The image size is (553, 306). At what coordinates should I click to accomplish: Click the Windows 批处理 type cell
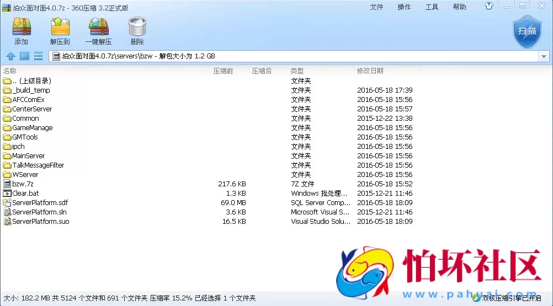(319, 194)
